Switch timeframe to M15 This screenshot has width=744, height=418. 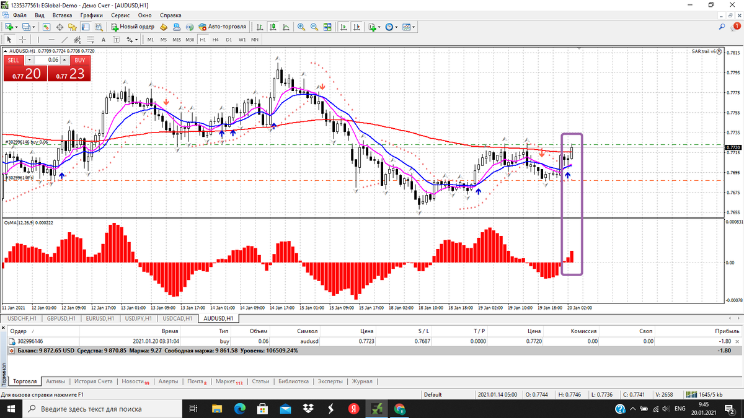pos(177,39)
